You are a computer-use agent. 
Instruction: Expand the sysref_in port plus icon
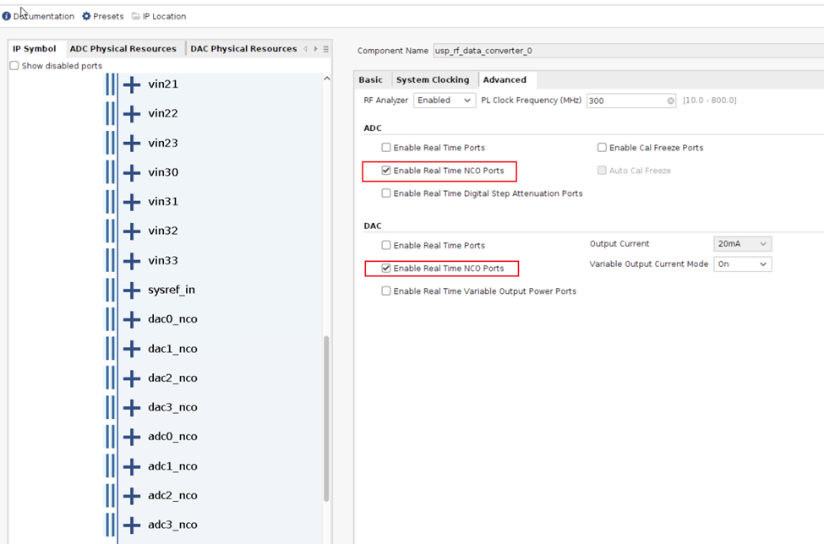coord(129,290)
